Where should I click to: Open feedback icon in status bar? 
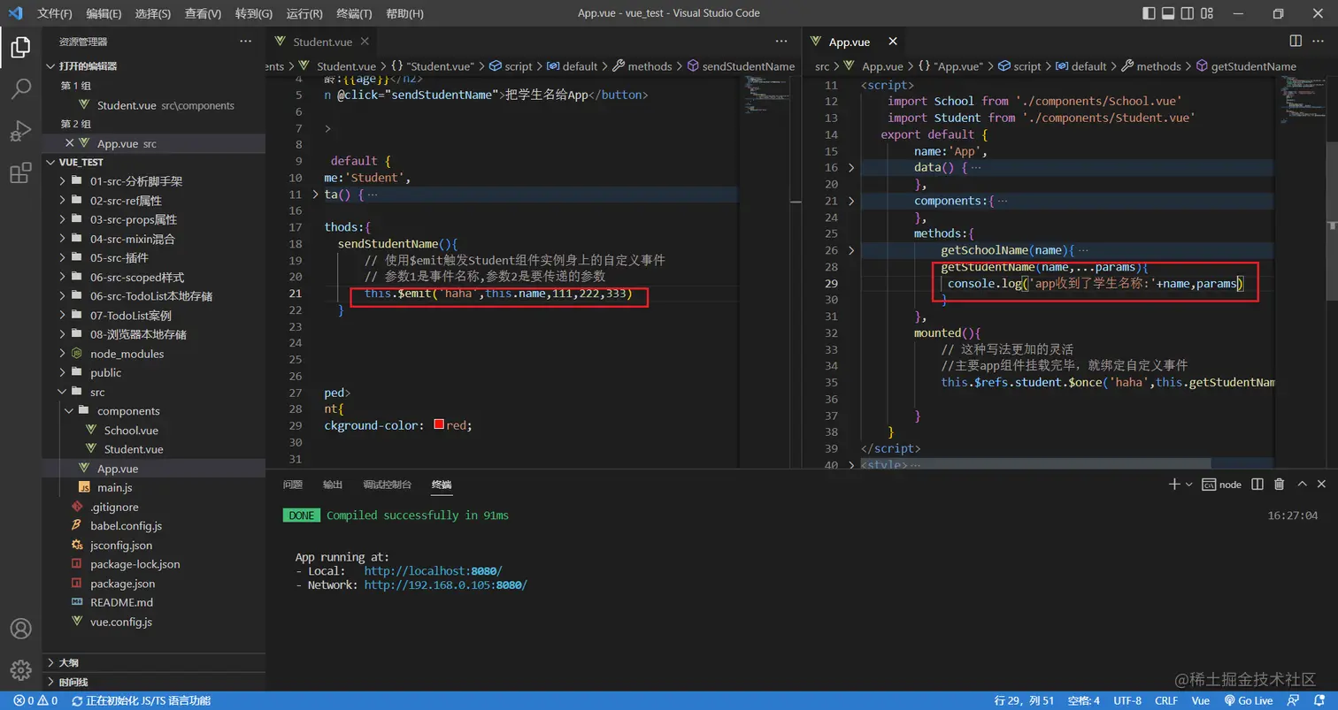coord(1293,700)
